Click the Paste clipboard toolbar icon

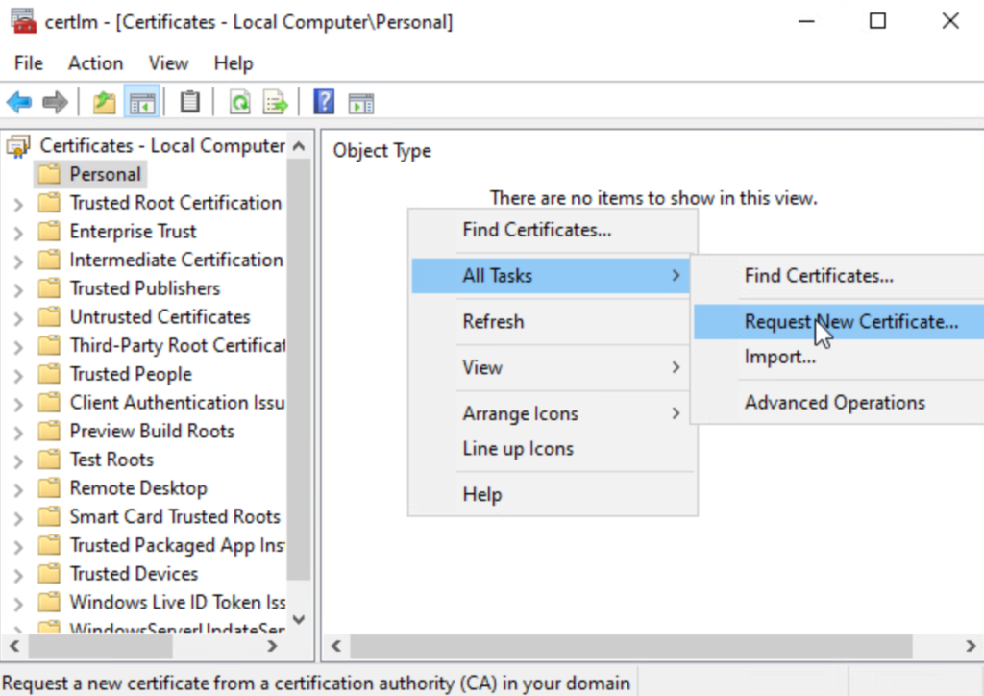(190, 102)
